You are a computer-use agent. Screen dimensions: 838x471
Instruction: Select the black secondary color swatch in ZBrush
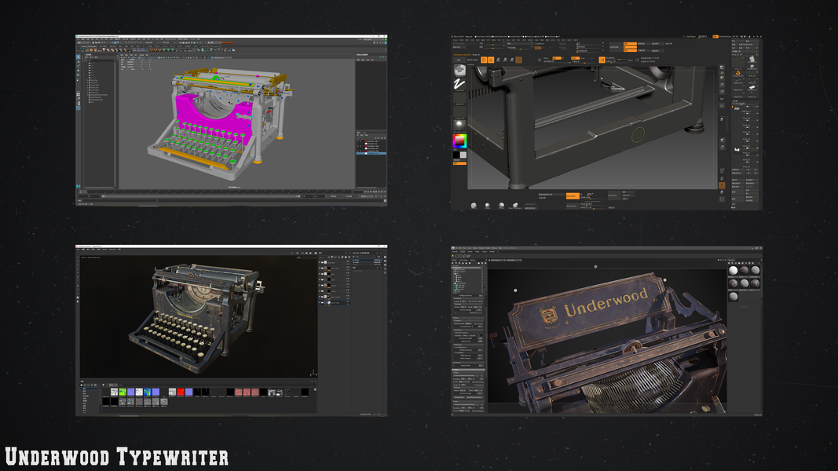(456, 155)
